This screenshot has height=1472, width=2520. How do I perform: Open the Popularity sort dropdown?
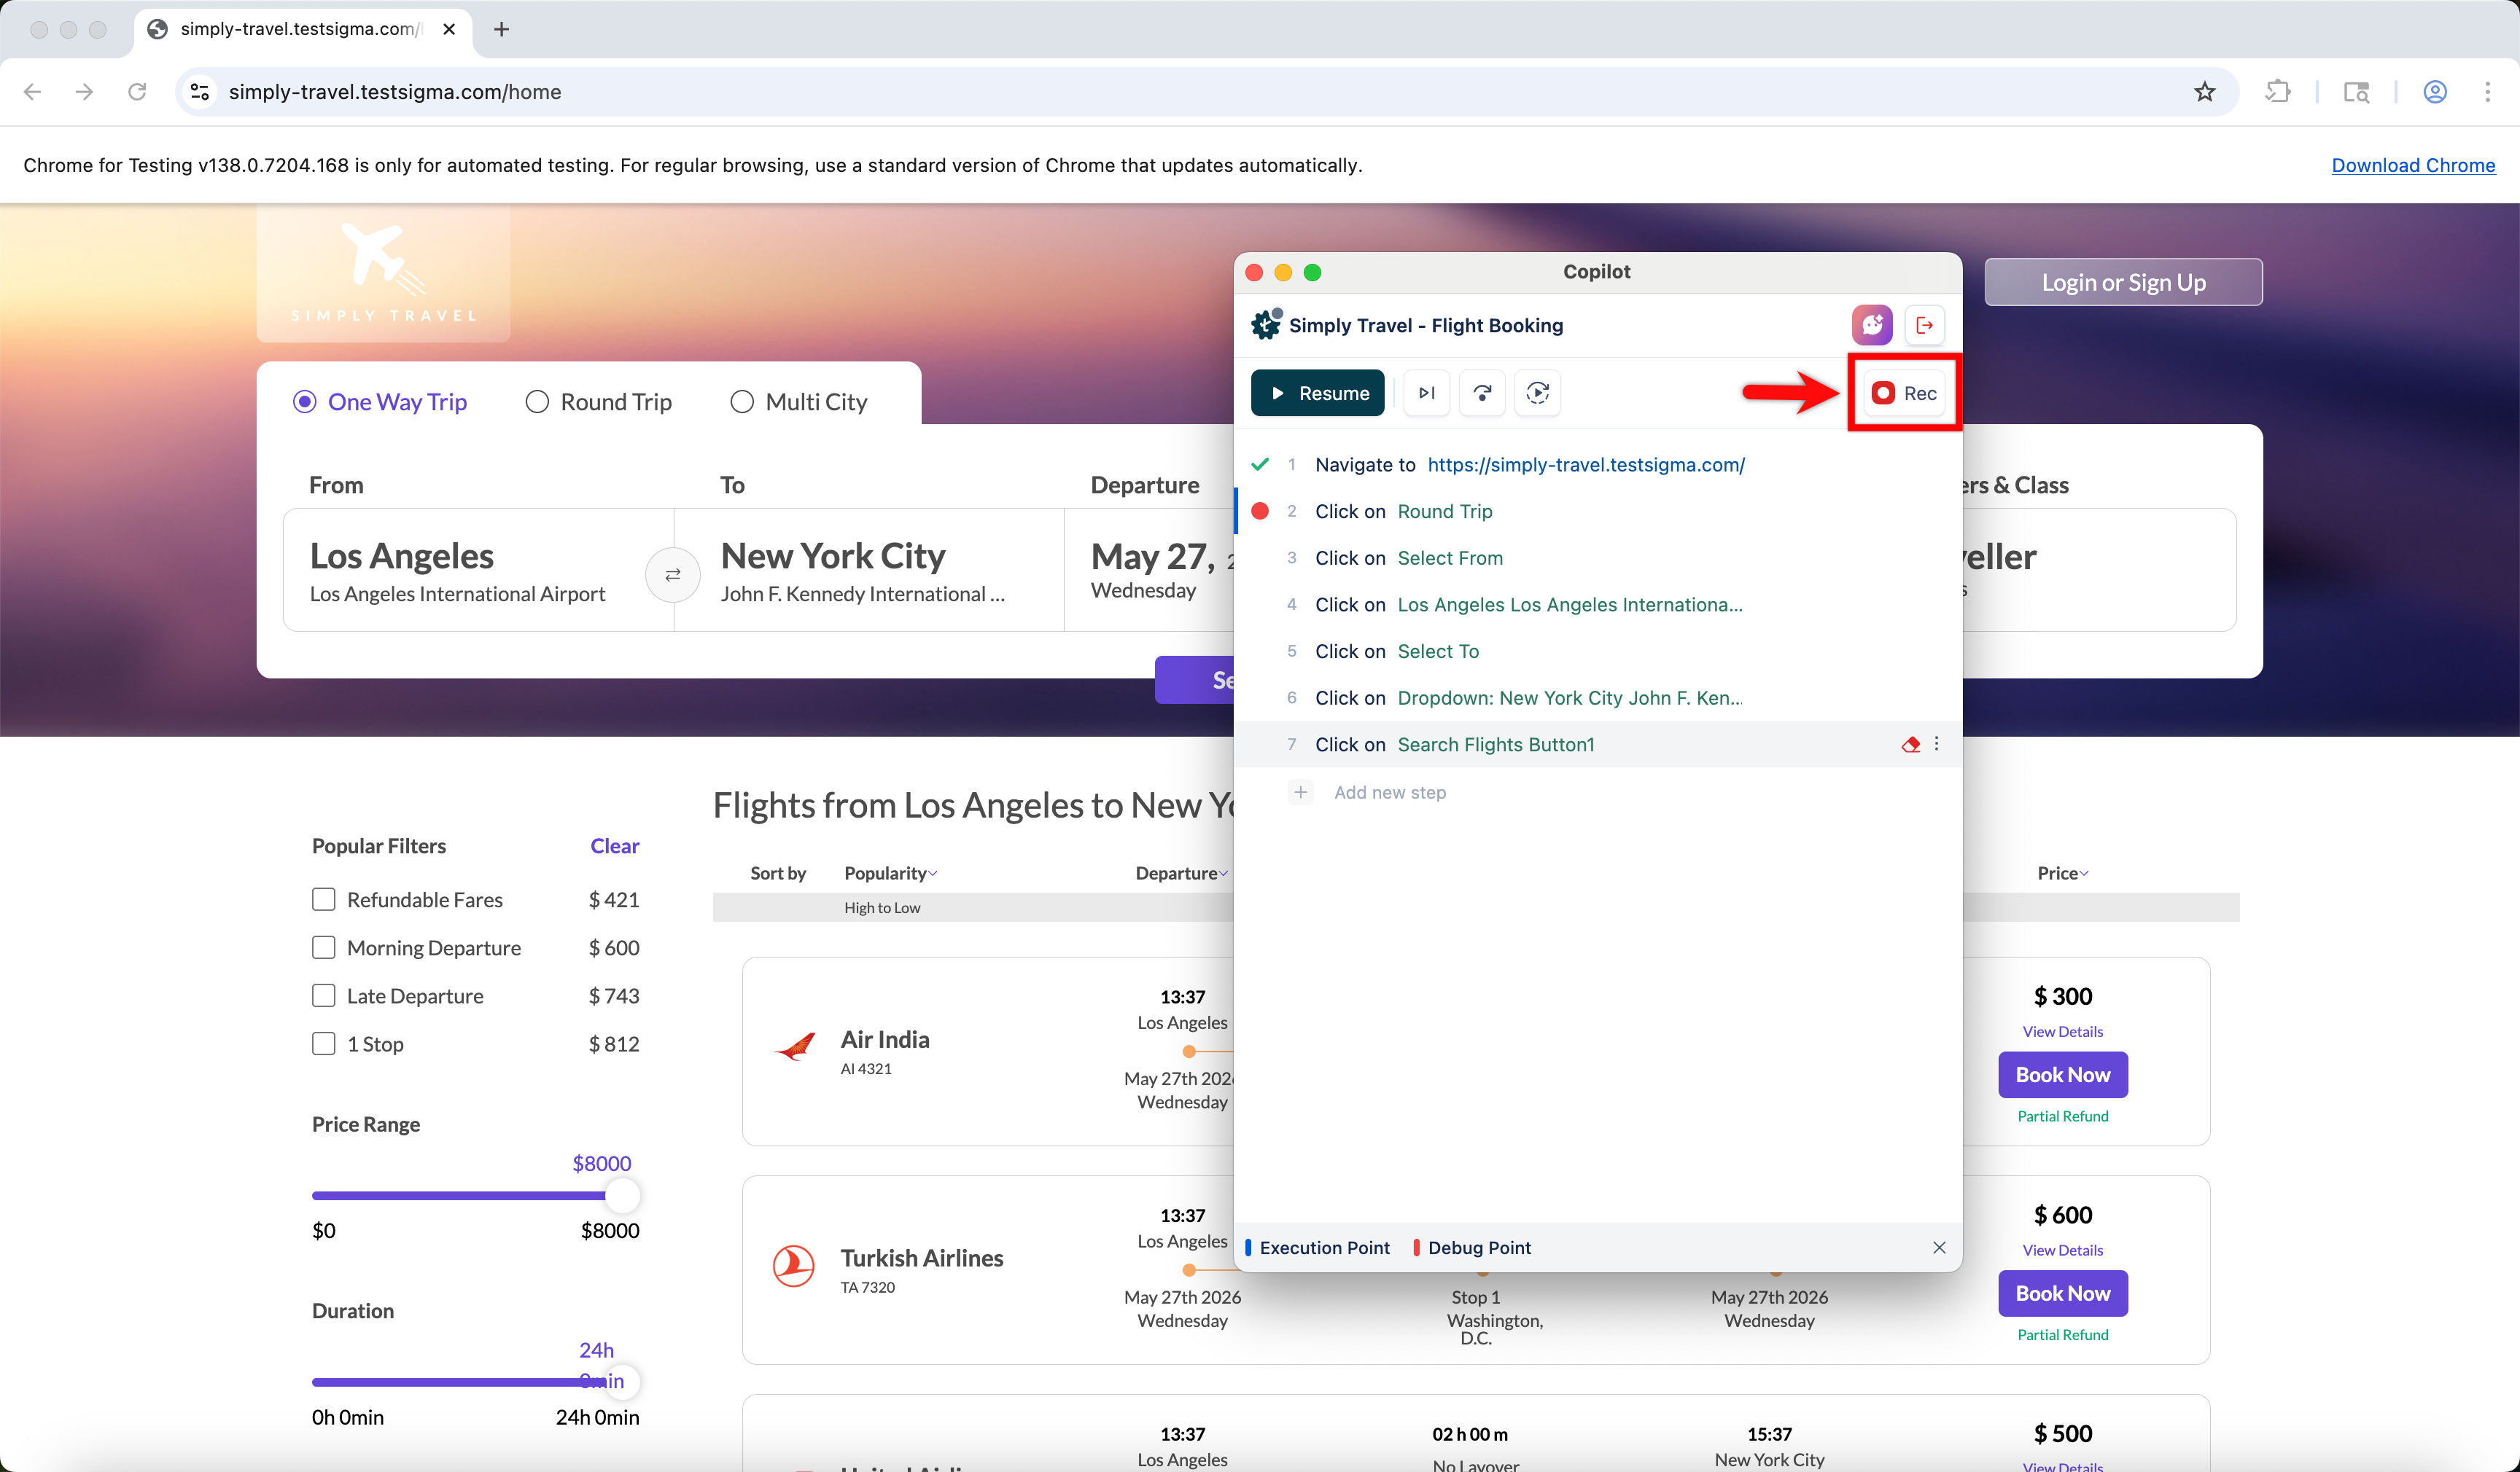[x=891, y=874]
